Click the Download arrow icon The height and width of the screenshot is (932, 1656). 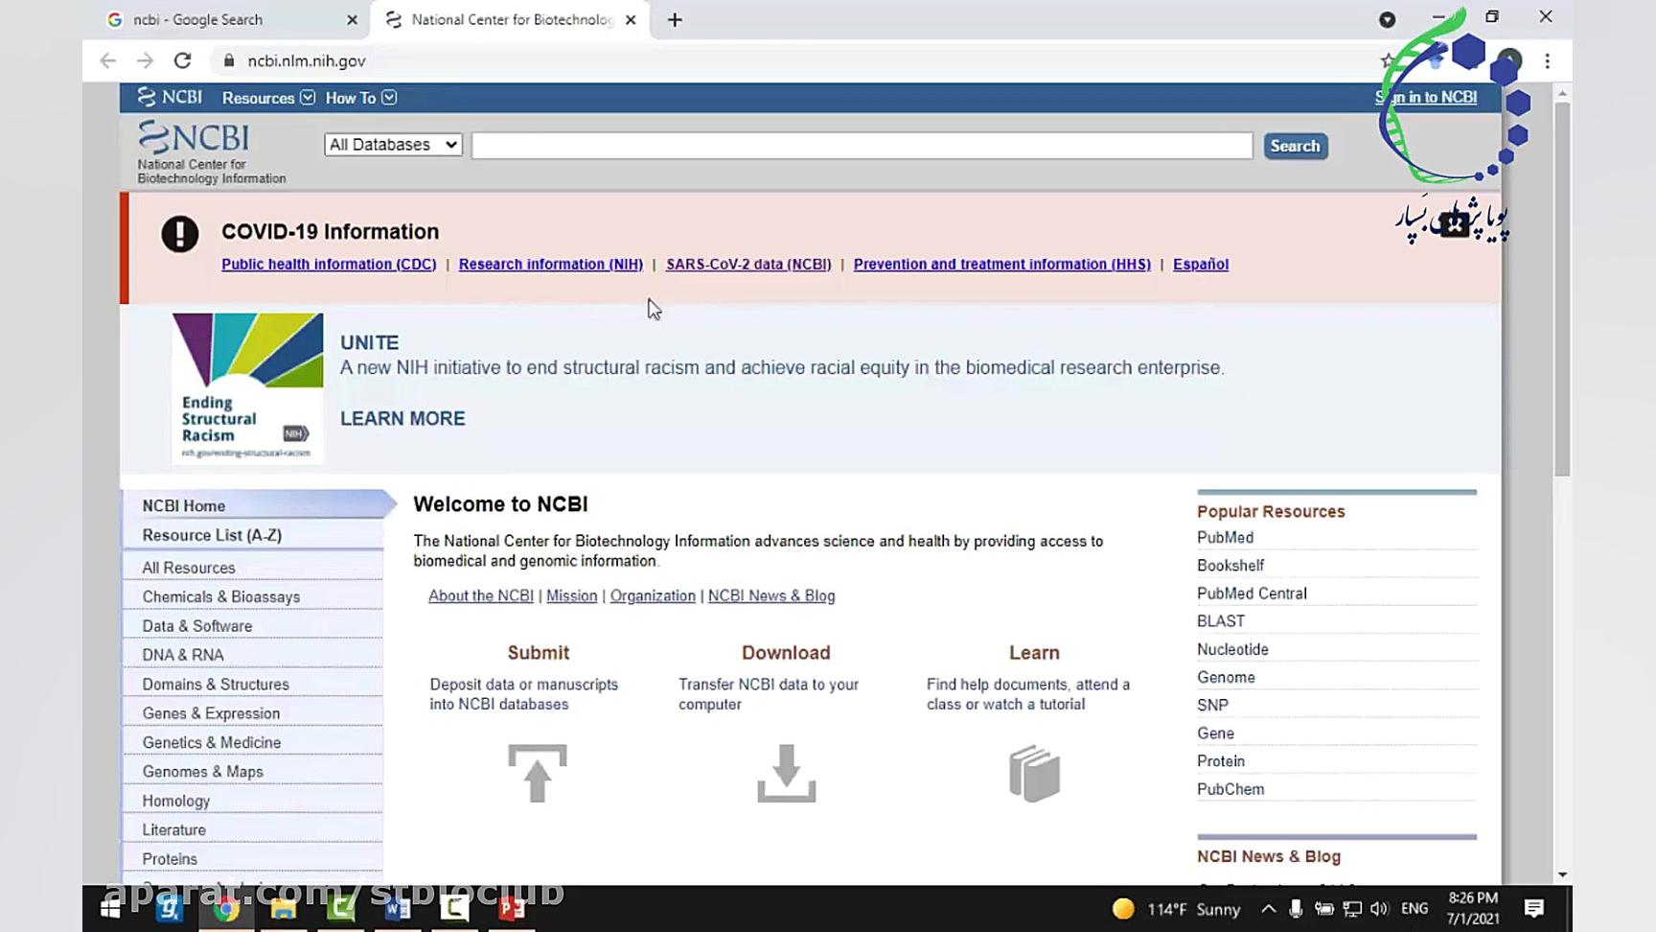coord(786,773)
